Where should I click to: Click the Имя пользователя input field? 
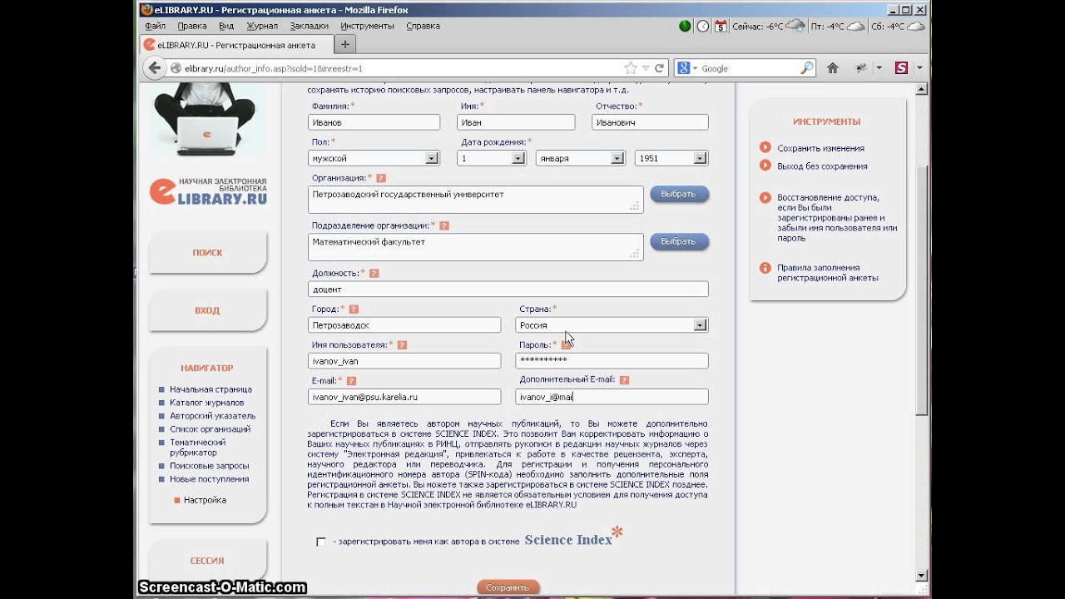[404, 361]
